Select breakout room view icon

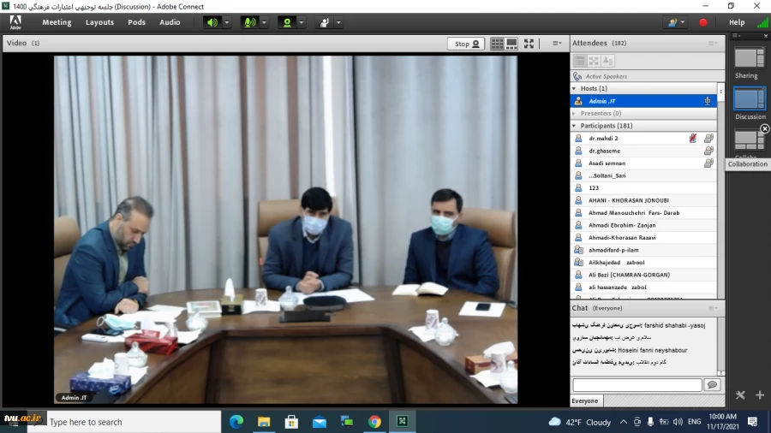pos(594,61)
